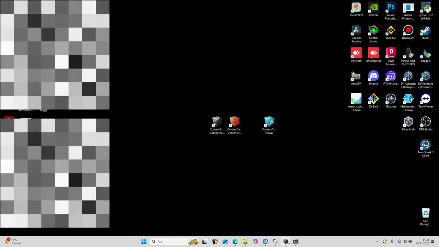Click the active ContextCapture taskbar icon
The height and width of the screenshot is (247, 439).
point(285,242)
